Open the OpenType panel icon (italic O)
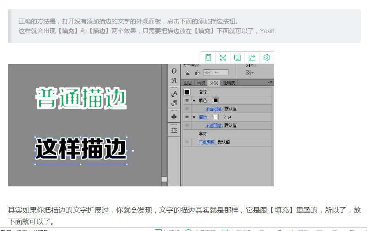The image size is (367, 231). pos(174,71)
